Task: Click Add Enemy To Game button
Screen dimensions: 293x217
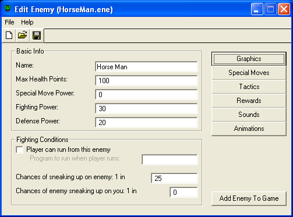Action: (249, 198)
